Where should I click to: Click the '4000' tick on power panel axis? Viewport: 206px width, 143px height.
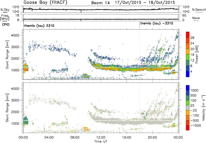point(15,35)
